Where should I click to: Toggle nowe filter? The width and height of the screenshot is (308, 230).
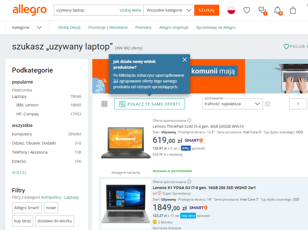(x=51, y=208)
